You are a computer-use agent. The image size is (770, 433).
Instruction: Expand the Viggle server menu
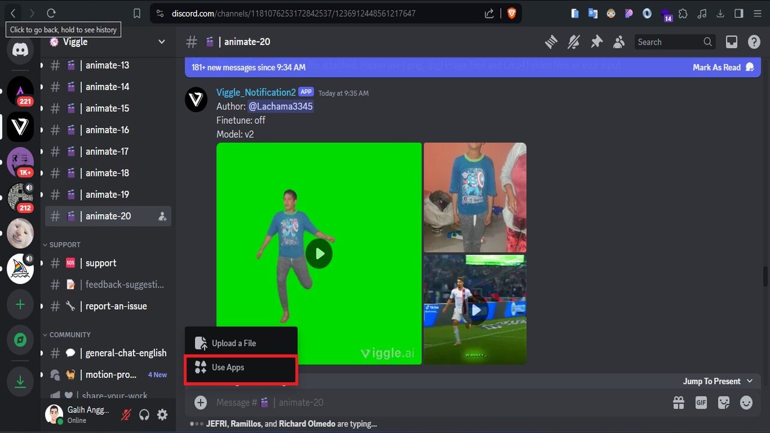click(x=161, y=41)
